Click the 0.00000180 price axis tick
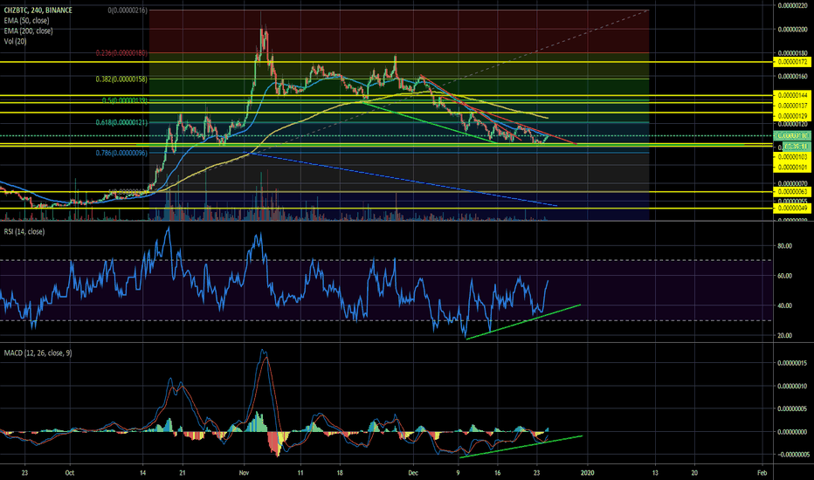This screenshot has width=814, height=480. coord(793,53)
